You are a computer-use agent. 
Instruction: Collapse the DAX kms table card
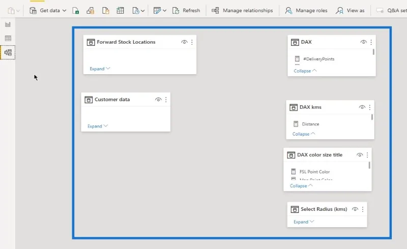(304, 134)
